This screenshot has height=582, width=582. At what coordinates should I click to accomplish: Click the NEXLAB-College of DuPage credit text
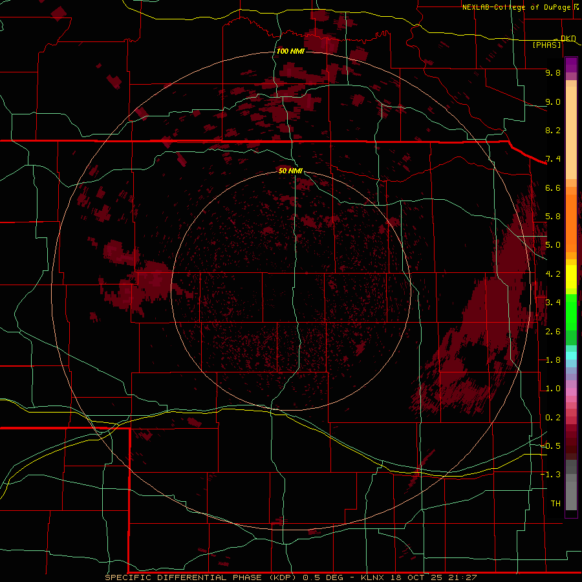[x=516, y=7]
